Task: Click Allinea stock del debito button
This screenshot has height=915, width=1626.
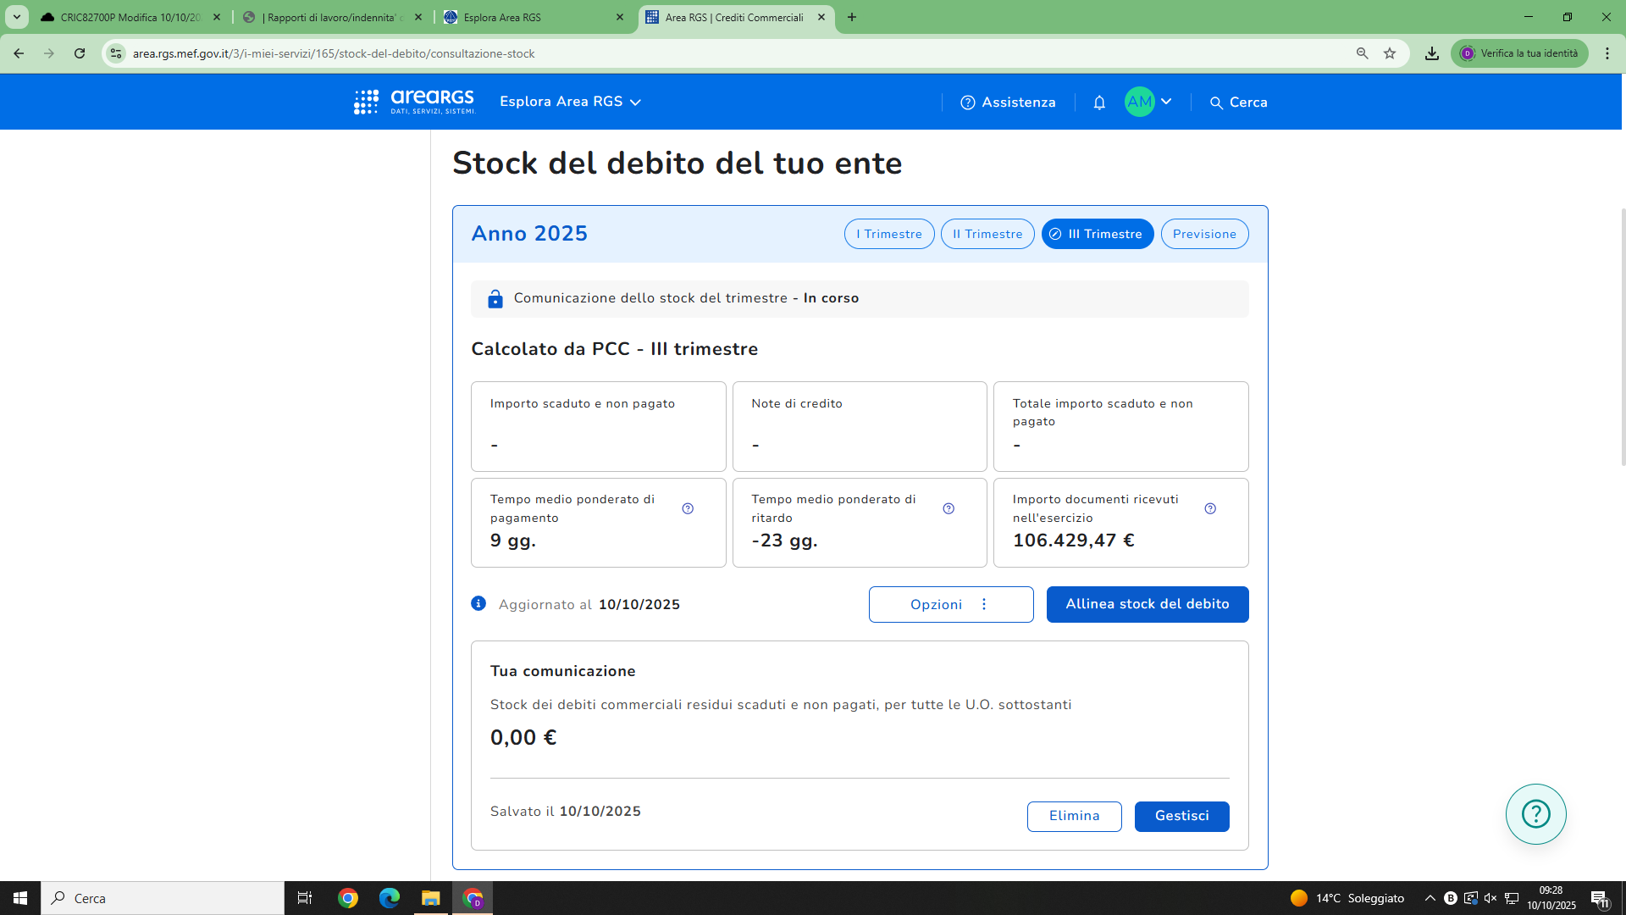Action: [x=1147, y=604]
